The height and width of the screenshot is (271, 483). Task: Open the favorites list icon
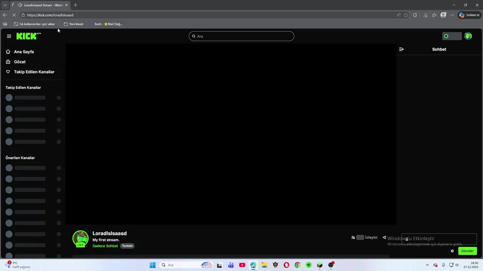click(434, 15)
